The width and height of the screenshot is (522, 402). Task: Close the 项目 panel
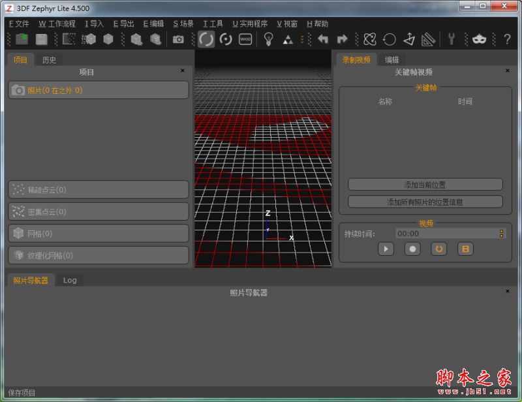(183, 70)
